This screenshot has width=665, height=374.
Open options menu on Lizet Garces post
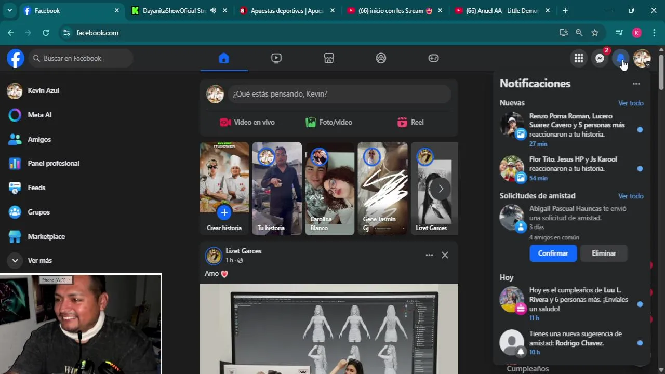point(429,255)
